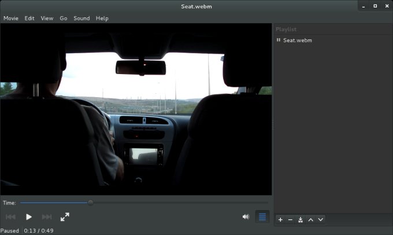Open the Go menu
The width and height of the screenshot is (393, 235).
pyautogui.click(x=64, y=18)
